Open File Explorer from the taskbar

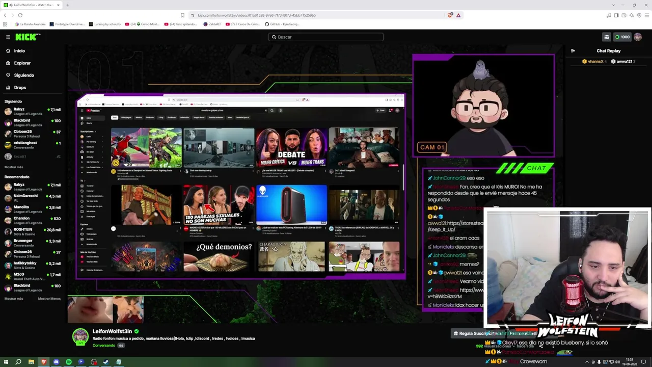coord(31,362)
